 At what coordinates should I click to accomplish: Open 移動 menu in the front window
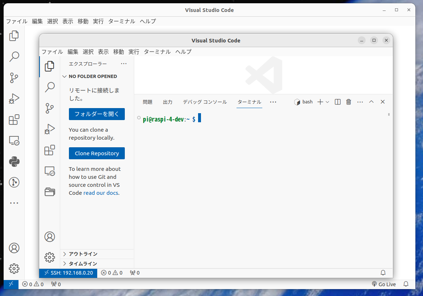(118, 52)
